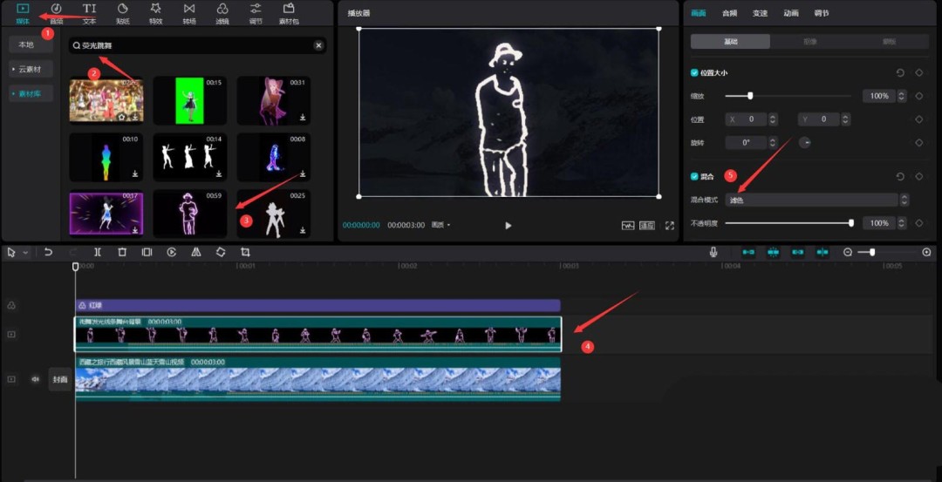Click the microphone record icon
Viewport: 942px width, 482px height.
(x=713, y=252)
